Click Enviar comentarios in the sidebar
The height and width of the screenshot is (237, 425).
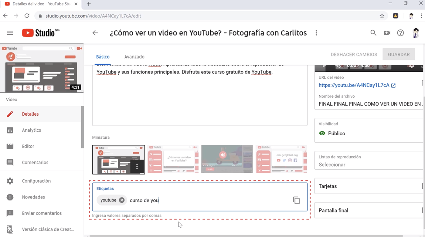41,213
